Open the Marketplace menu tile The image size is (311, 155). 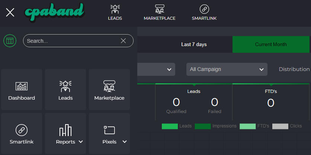tap(109, 90)
